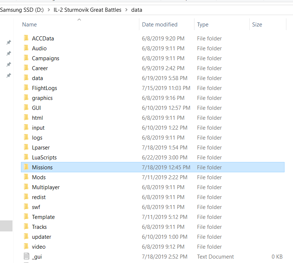Select the Lparser folder name

[x=41, y=147]
